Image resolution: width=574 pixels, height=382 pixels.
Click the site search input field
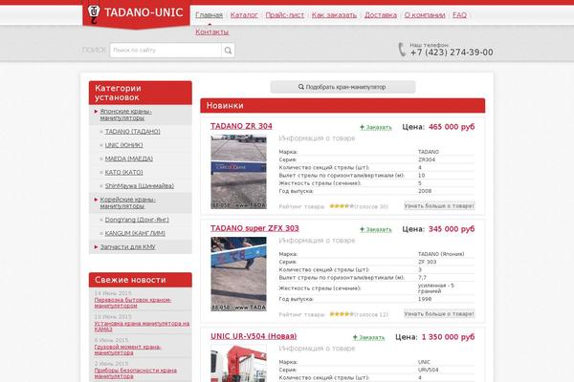(x=166, y=51)
